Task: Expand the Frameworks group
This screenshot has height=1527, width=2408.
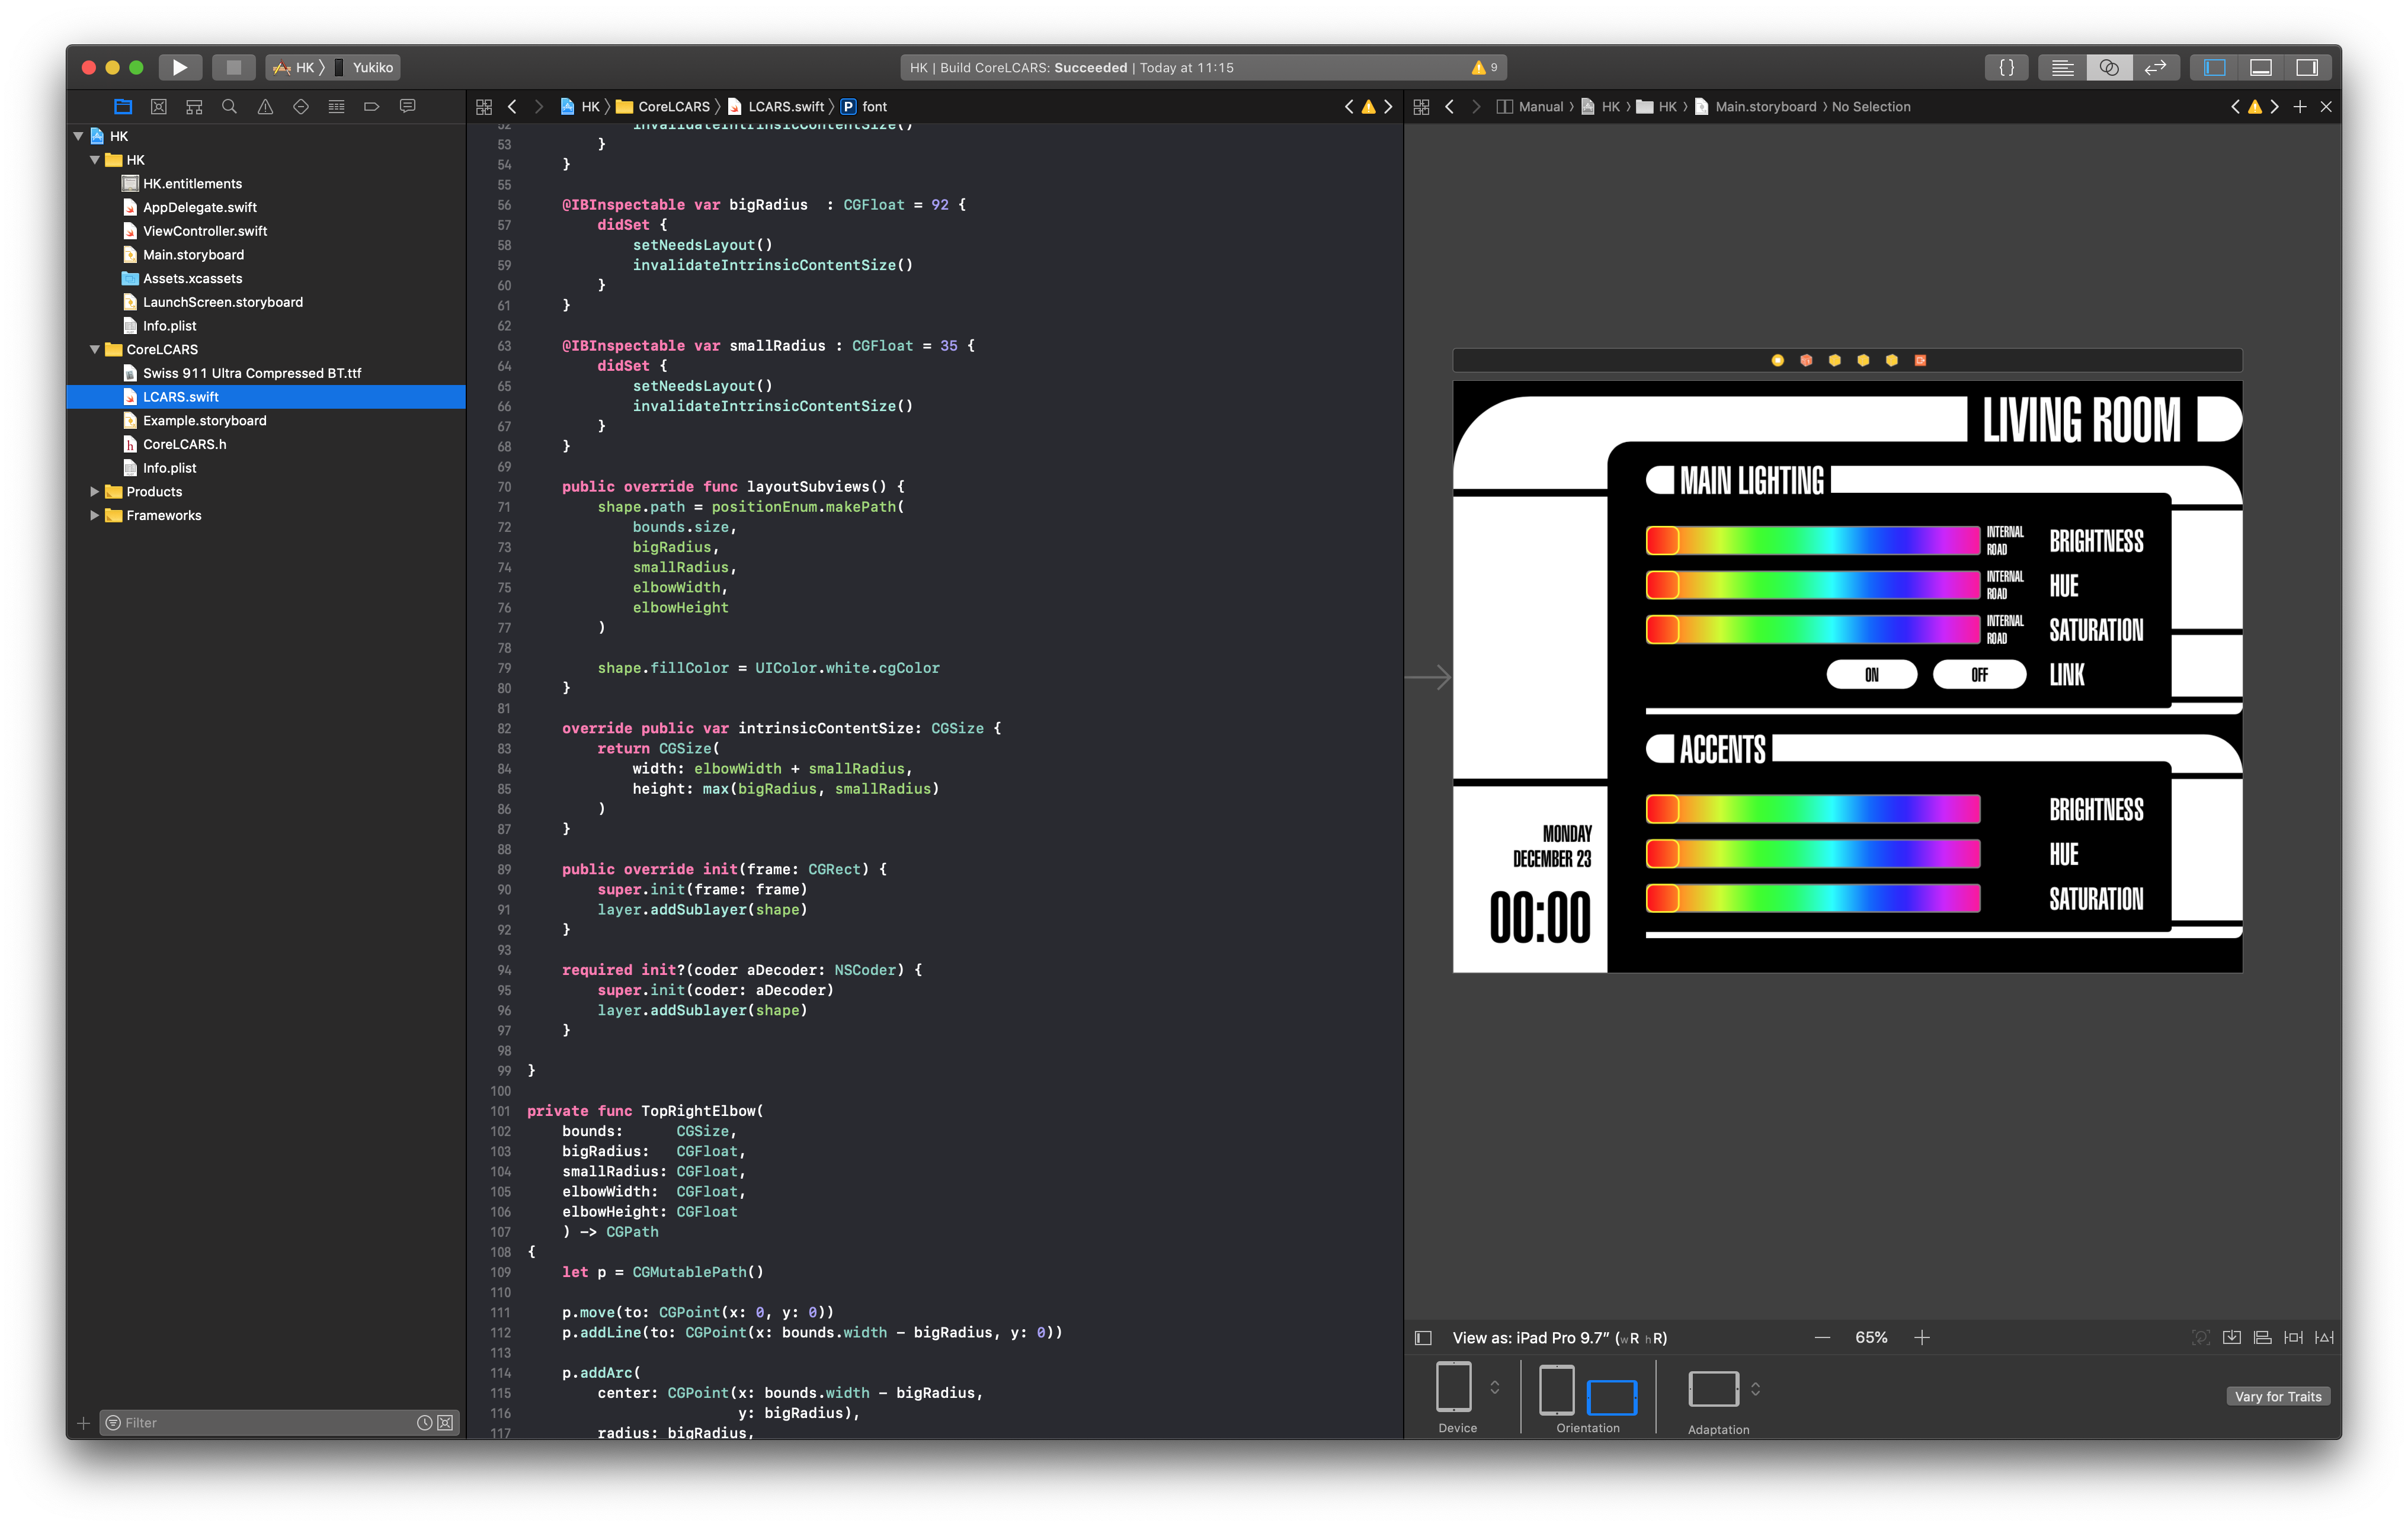Action: [x=95, y=515]
